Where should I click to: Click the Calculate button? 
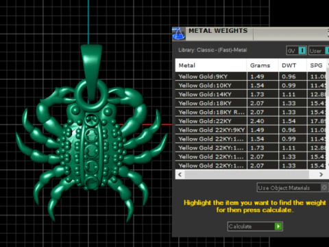tap(255, 226)
